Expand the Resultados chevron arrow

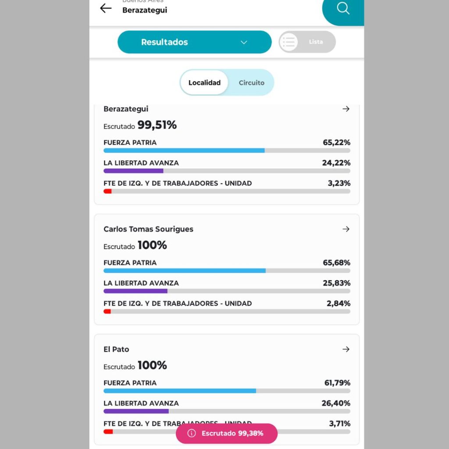pyautogui.click(x=244, y=42)
